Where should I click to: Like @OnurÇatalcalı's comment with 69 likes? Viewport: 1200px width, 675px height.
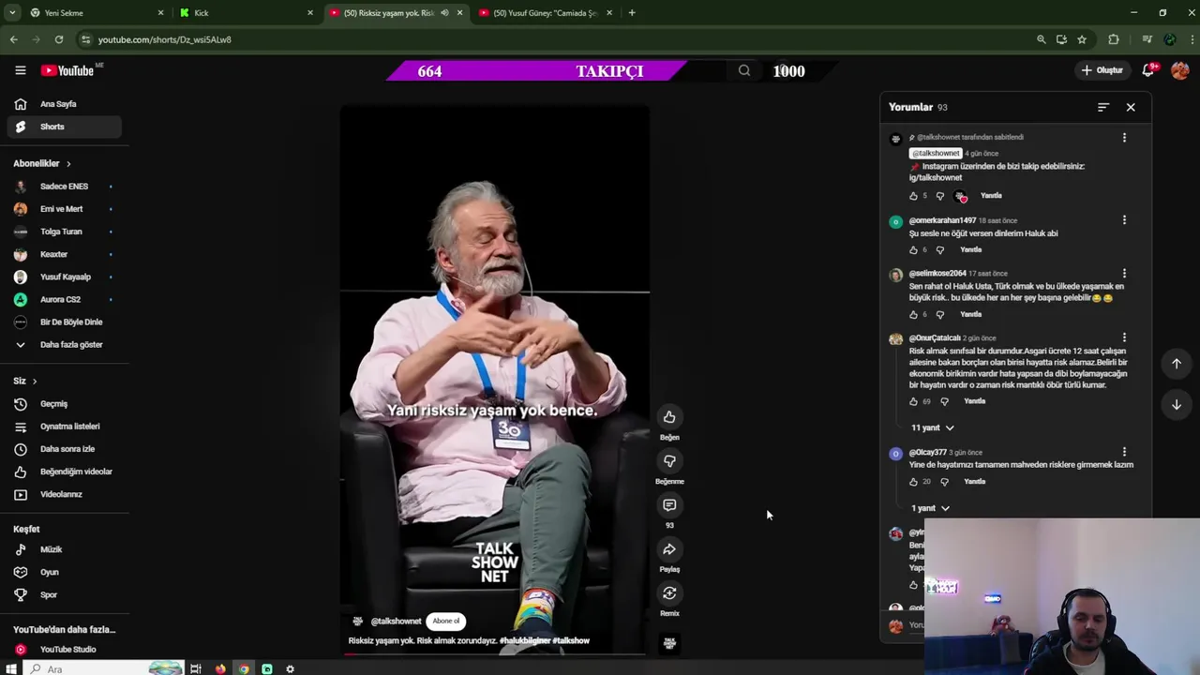(x=913, y=401)
